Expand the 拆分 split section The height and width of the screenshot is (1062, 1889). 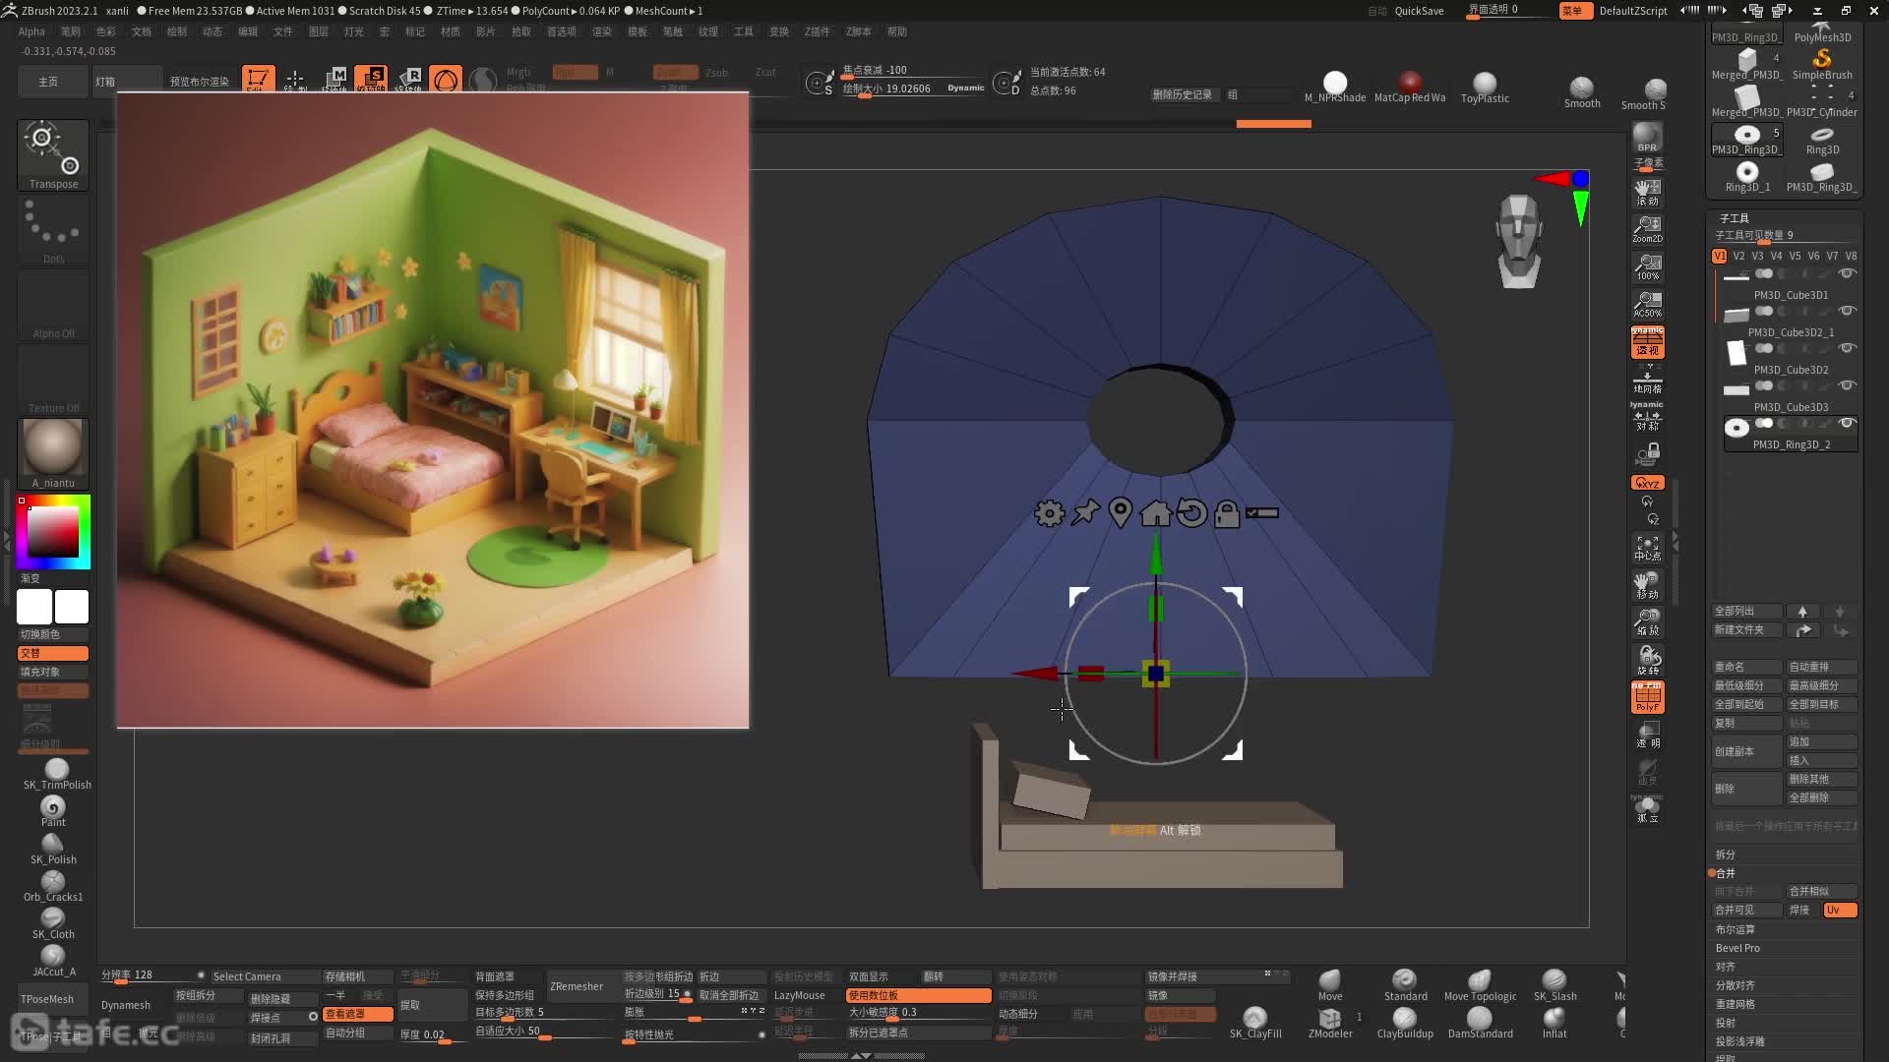click(x=1726, y=855)
